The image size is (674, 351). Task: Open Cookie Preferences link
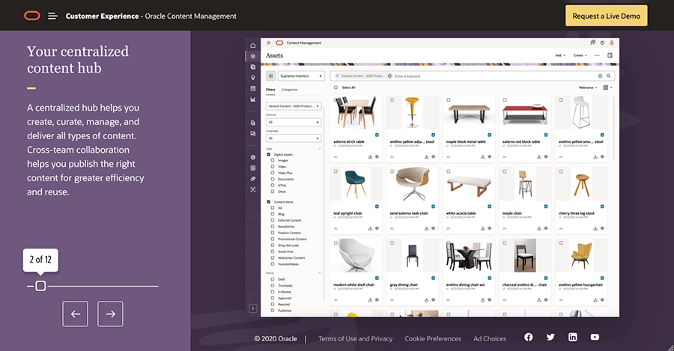tap(433, 338)
